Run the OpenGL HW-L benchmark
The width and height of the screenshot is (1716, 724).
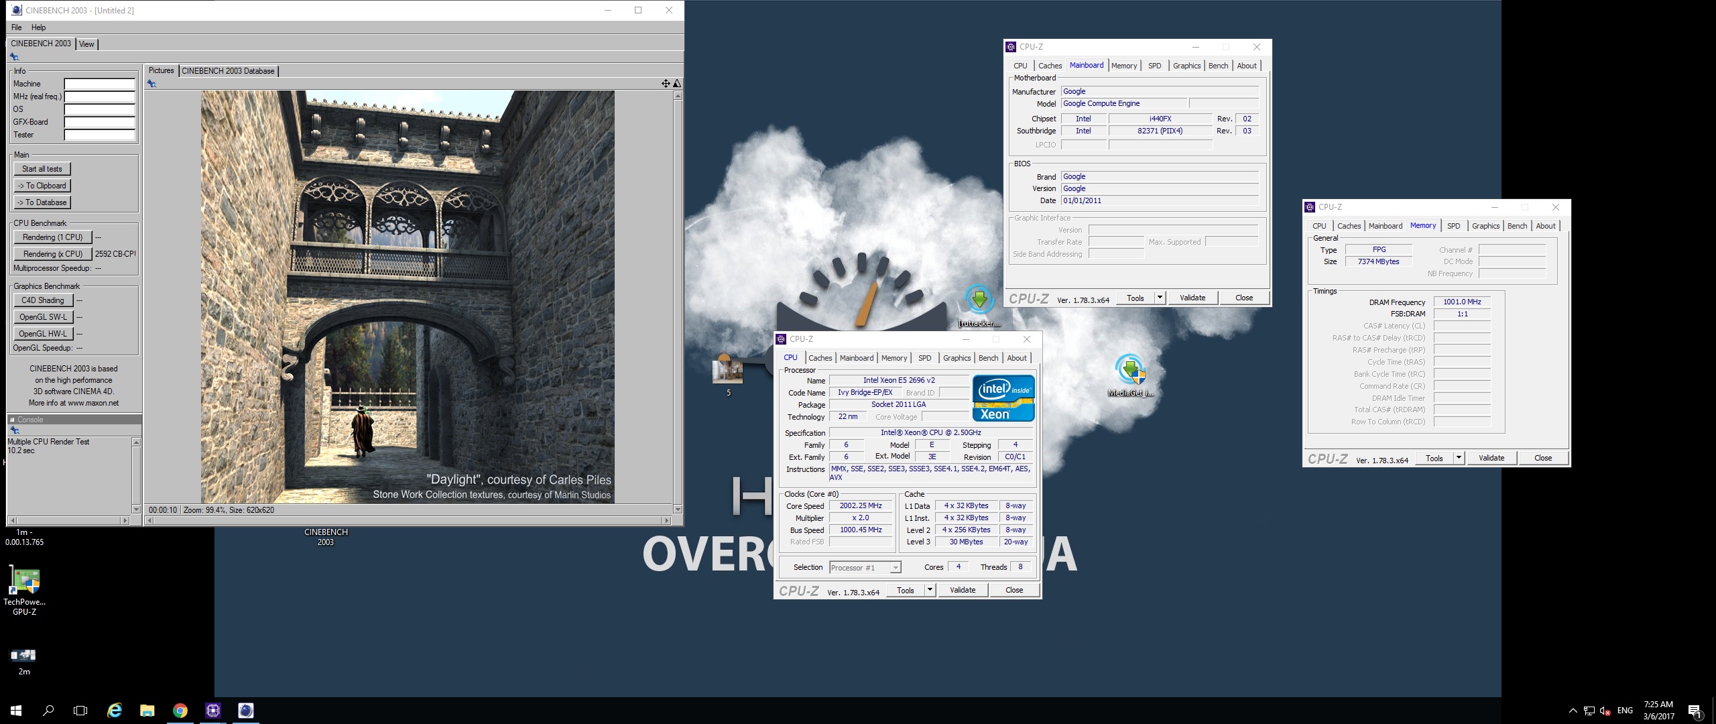pyautogui.click(x=42, y=334)
